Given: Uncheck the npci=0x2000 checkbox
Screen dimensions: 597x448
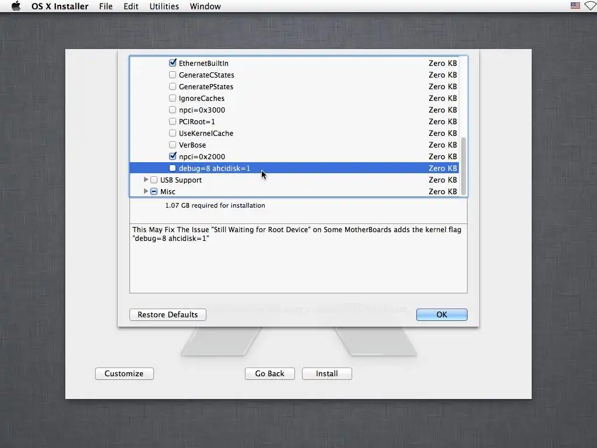Looking at the screenshot, I should pyautogui.click(x=173, y=156).
